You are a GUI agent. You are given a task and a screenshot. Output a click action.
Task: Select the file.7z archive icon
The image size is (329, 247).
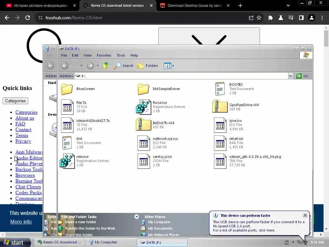67,107
